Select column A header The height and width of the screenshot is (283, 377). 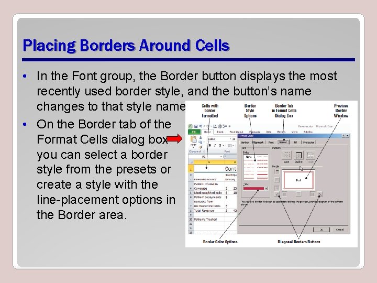pyautogui.click(x=209, y=162)
